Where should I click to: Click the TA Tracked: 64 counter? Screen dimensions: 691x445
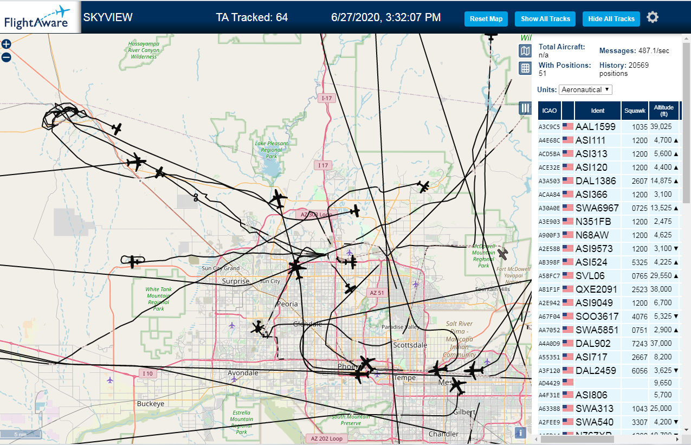pos(252,17)
